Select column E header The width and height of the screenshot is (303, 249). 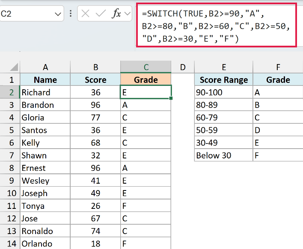[x=224, y=67]
